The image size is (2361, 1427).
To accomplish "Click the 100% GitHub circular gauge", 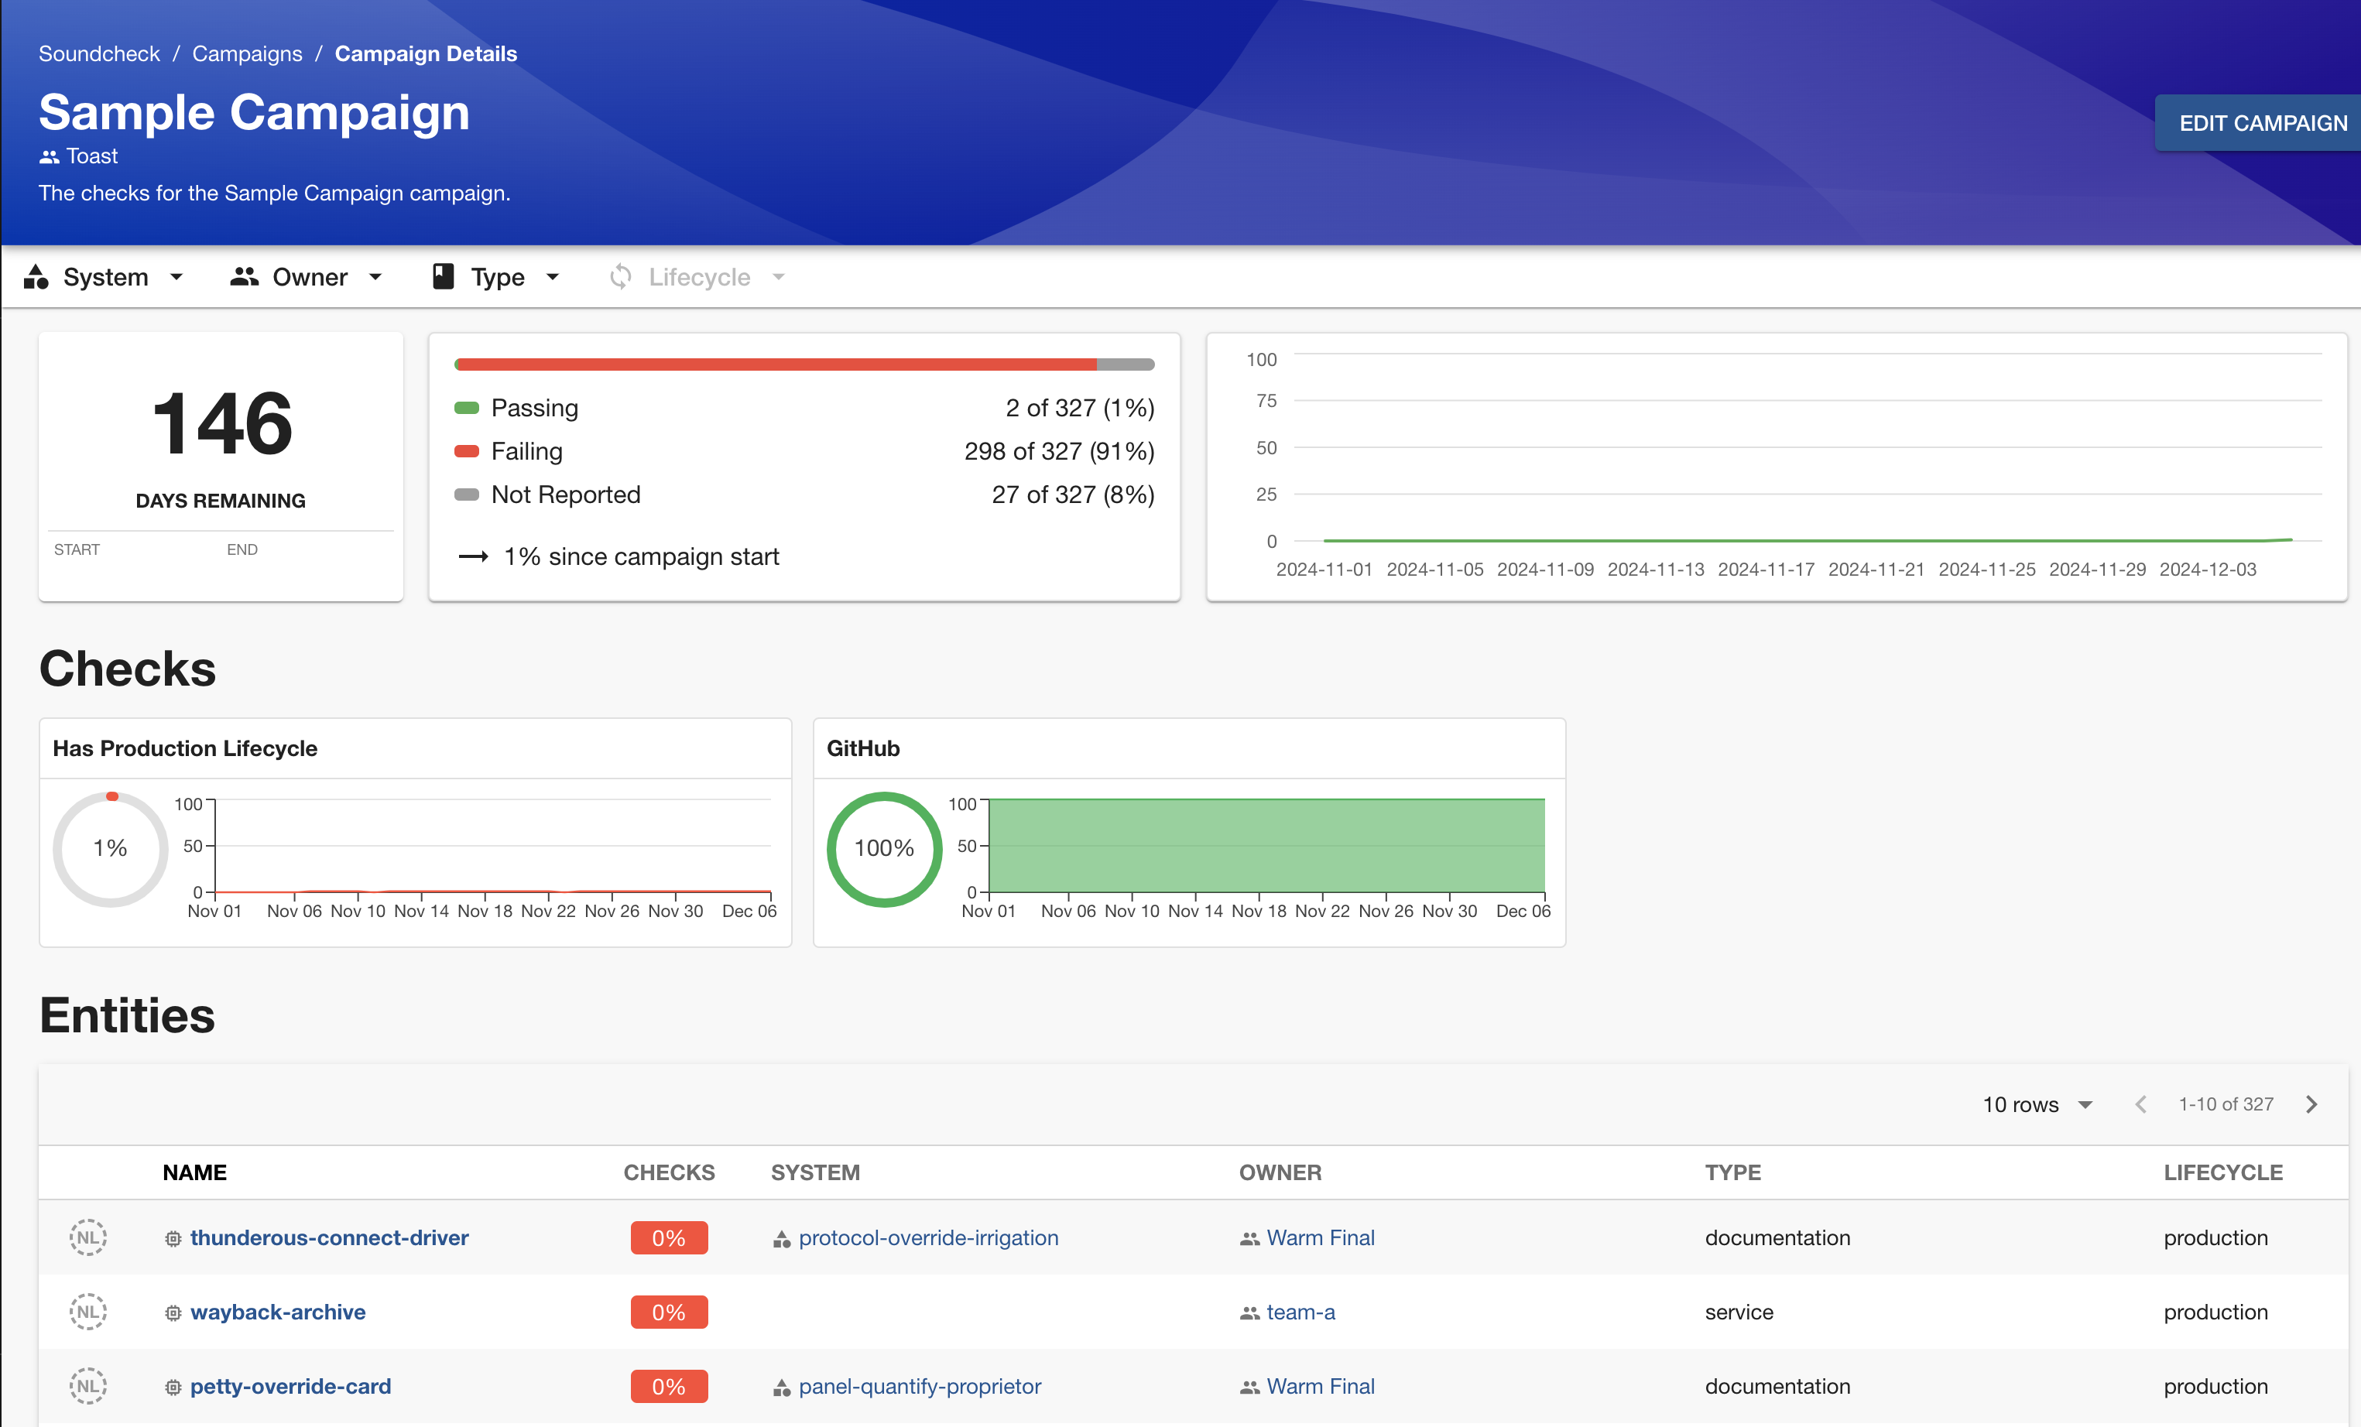I will [885, 848].
